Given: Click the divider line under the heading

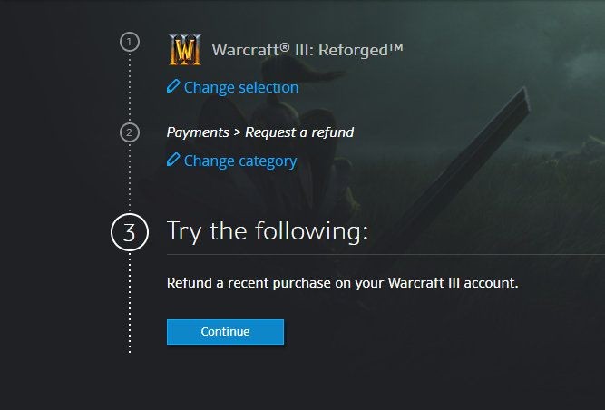Looking at the screenshot, I should click(x=454, y=255).
